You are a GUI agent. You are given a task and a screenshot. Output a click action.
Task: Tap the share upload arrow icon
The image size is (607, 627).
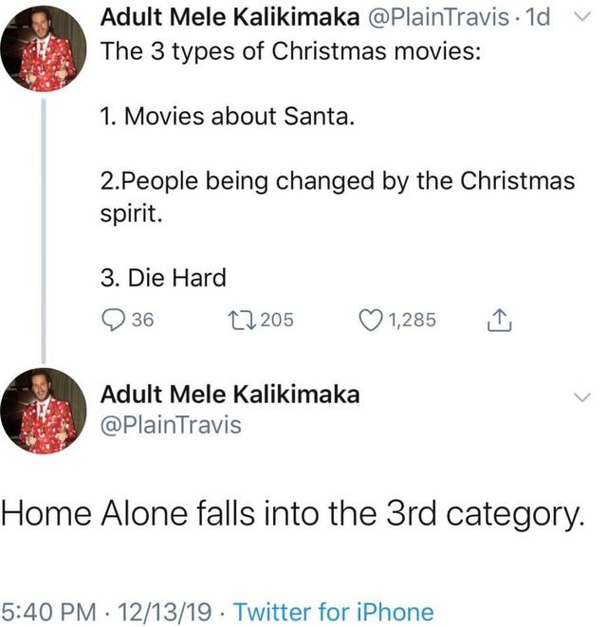(x=498, y=321)
